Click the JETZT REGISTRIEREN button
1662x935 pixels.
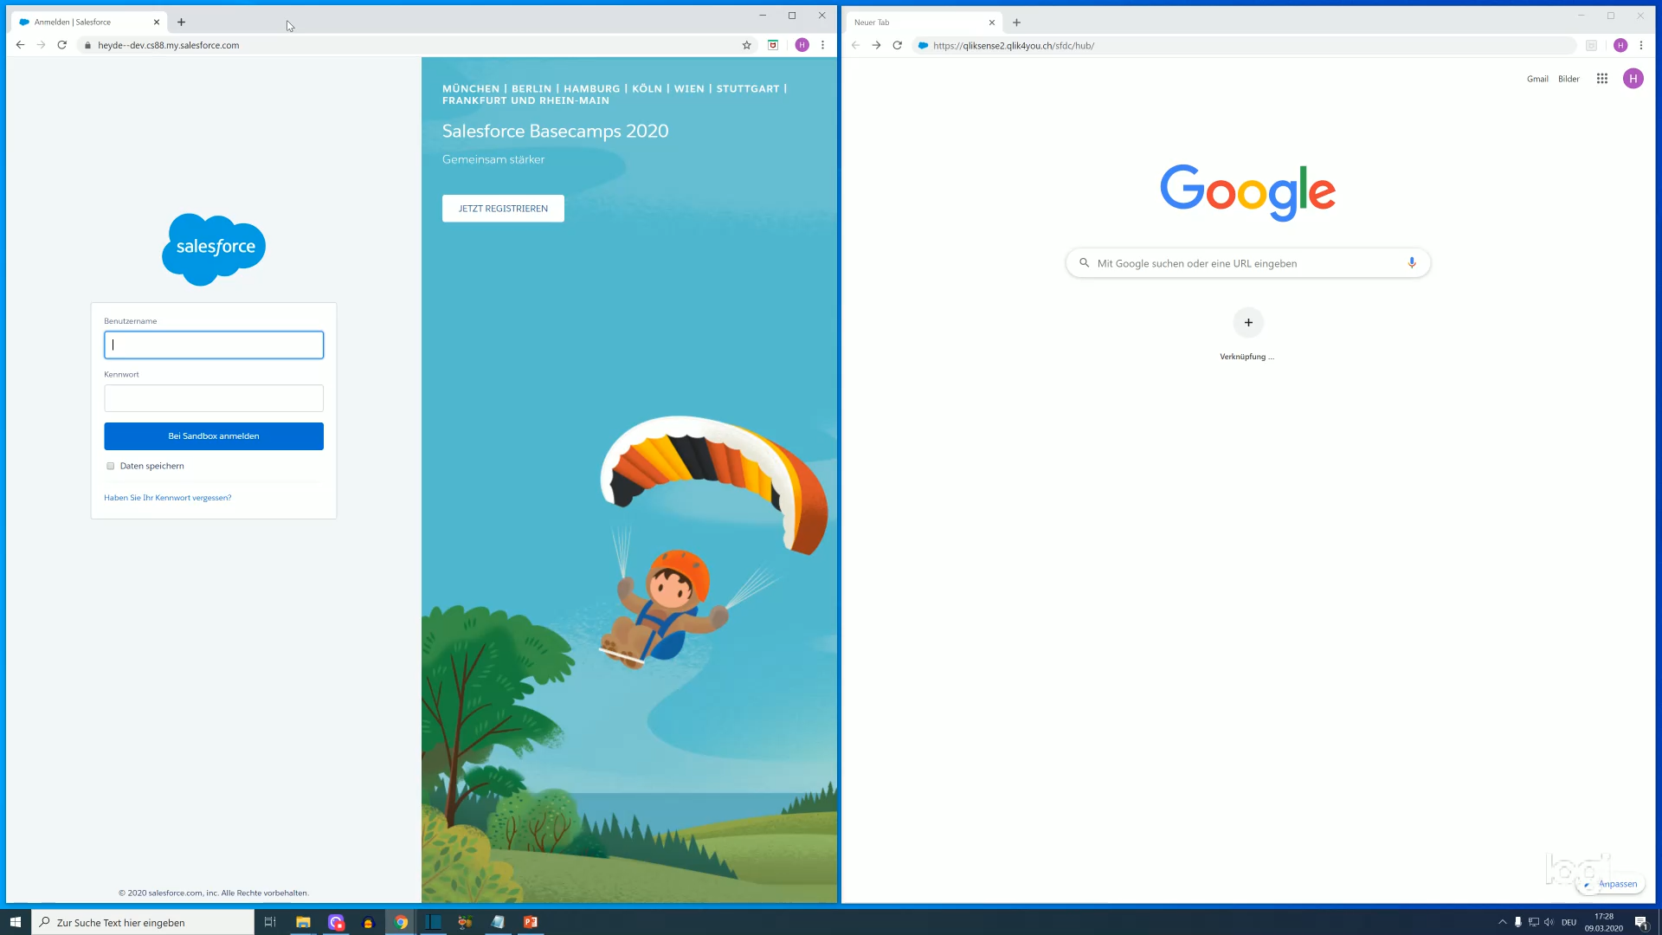pos(503,209)
